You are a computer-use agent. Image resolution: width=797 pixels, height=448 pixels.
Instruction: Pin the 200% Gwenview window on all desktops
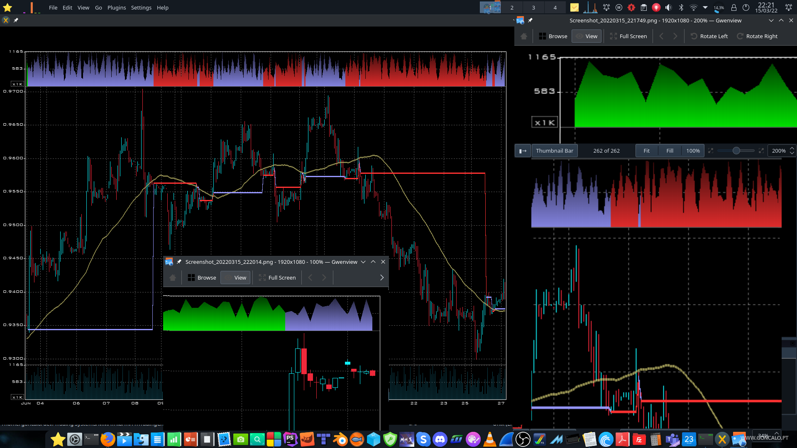tap(530, 20)
